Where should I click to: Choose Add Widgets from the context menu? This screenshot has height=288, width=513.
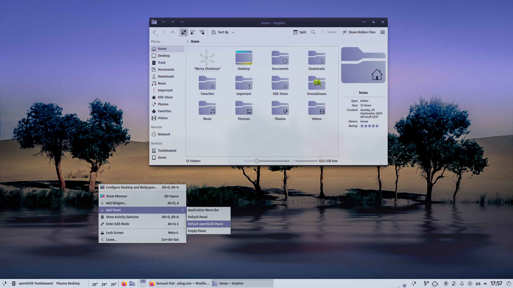pos(142,203)
